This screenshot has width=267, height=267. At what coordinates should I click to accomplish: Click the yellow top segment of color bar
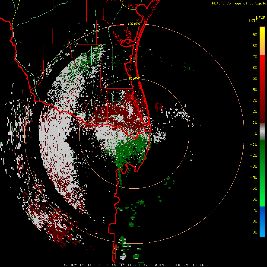pyautogui.click(x=262, y=41)
